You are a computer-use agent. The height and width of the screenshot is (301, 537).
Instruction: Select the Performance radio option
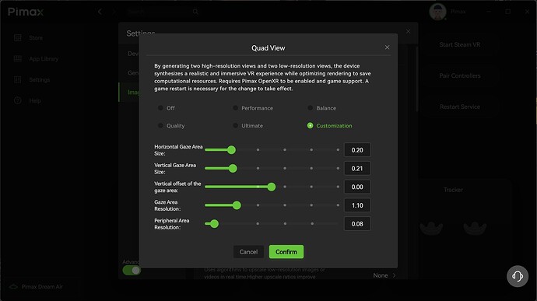pyautogui.click(x=235, y=108)
